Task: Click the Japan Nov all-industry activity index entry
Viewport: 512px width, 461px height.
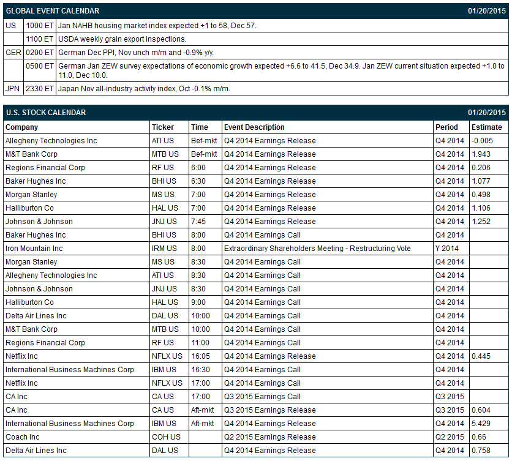Action: pos(145,89)
